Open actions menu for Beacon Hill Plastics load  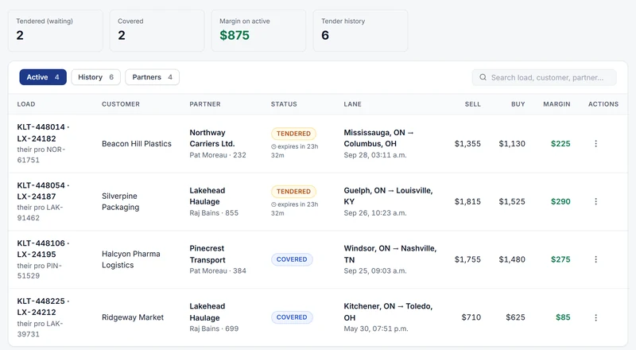point(595,144)
